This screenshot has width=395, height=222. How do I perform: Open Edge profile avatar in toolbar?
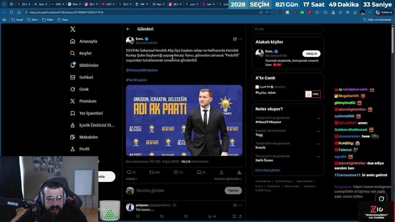362,12
